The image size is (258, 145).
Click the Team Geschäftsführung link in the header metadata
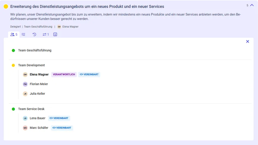38,27
